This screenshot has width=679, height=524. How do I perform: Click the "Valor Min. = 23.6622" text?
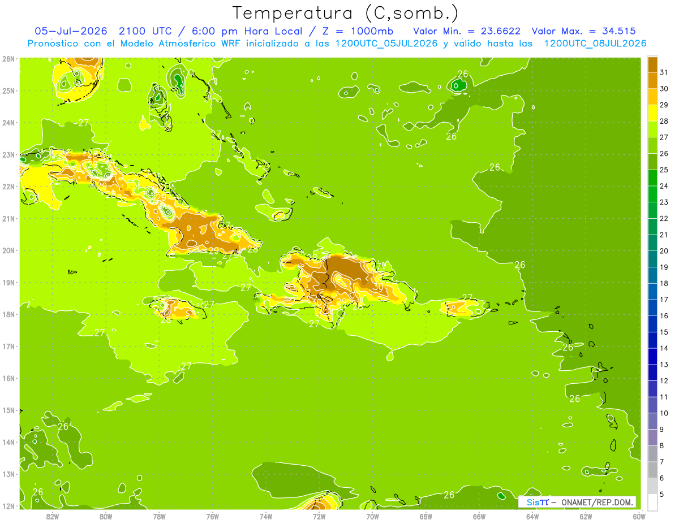point(467,31)
